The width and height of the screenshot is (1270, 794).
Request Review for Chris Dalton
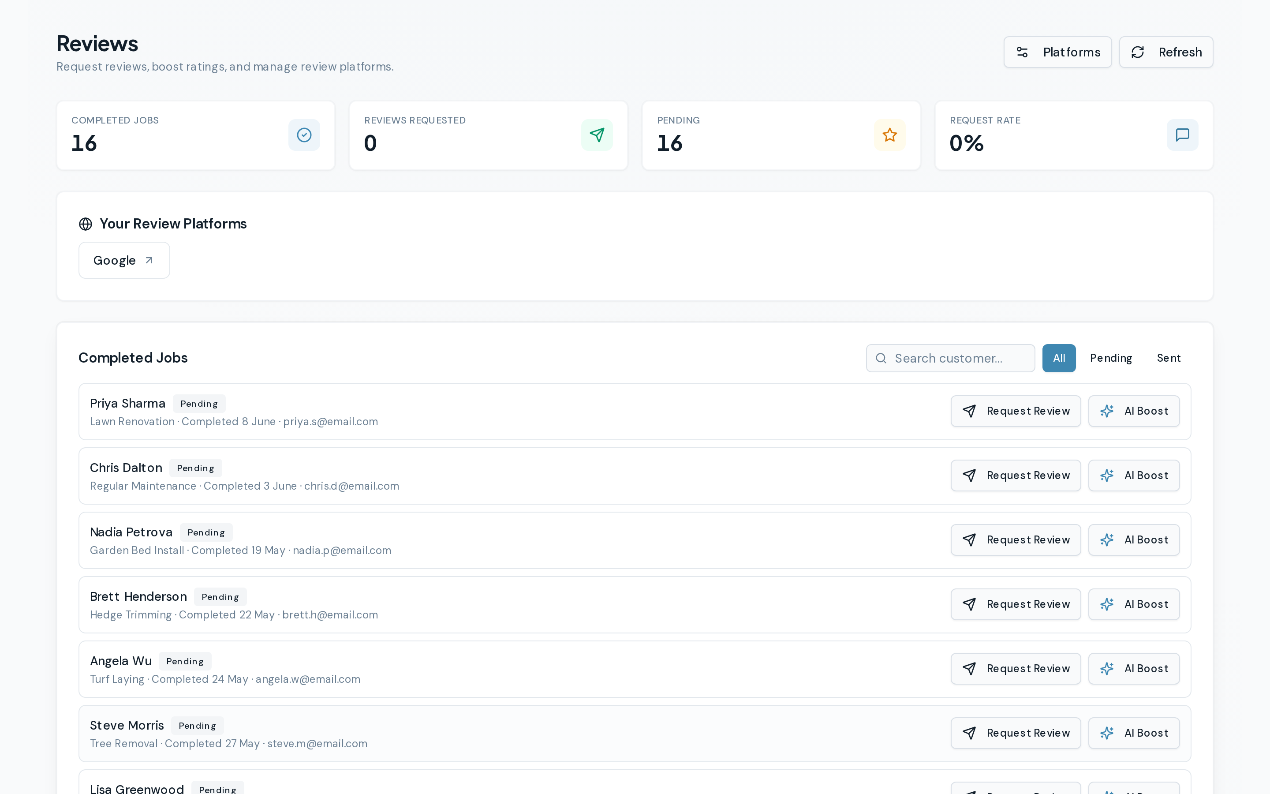(x=1016, y=476)
